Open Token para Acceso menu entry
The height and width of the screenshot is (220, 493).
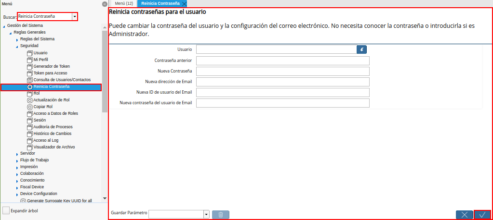50,73
